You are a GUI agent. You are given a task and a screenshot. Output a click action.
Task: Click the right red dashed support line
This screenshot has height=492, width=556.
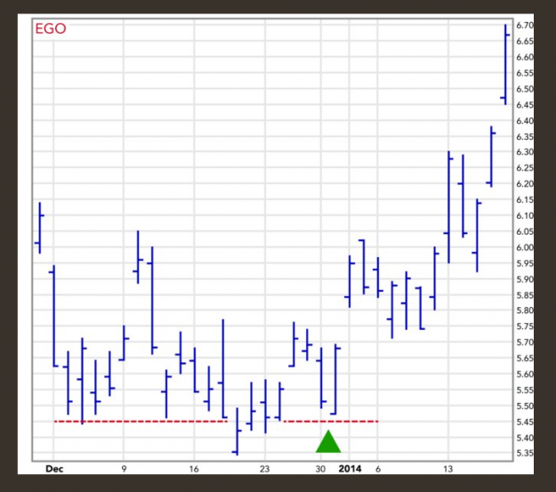click(331, 422)
